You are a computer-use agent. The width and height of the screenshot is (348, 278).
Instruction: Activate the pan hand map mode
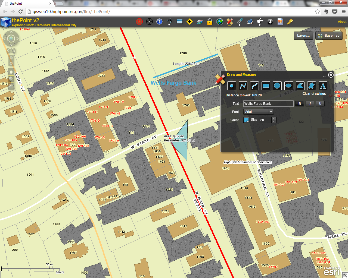tap(11, 72)
